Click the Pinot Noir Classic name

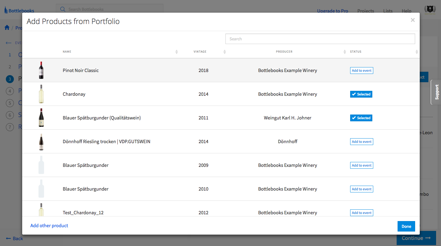[81, 71]
